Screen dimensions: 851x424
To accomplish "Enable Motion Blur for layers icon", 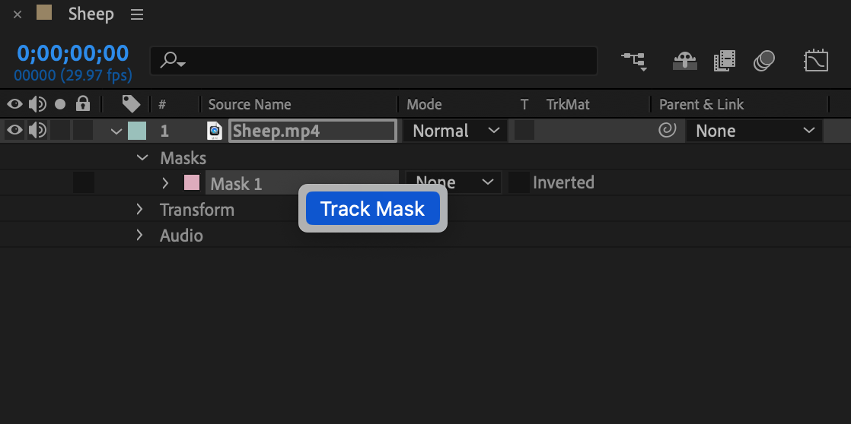I will [764, 61].
